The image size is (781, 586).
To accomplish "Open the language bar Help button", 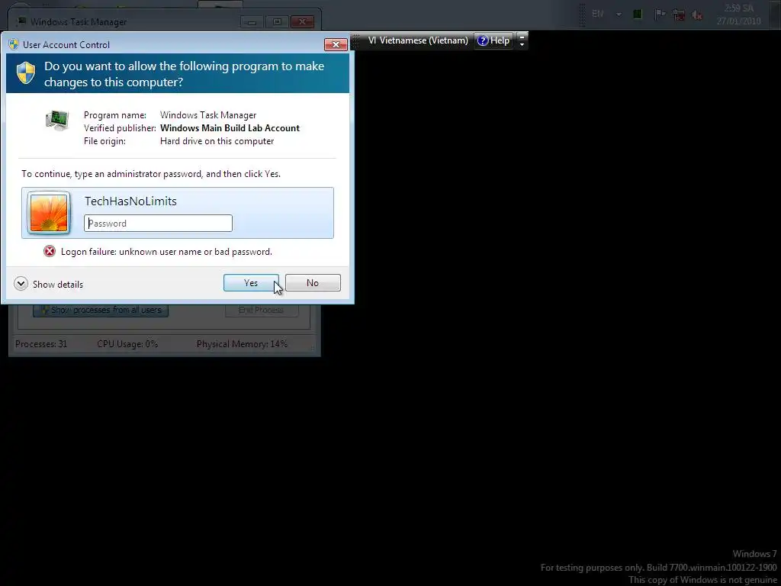I will tap(493, 40).
